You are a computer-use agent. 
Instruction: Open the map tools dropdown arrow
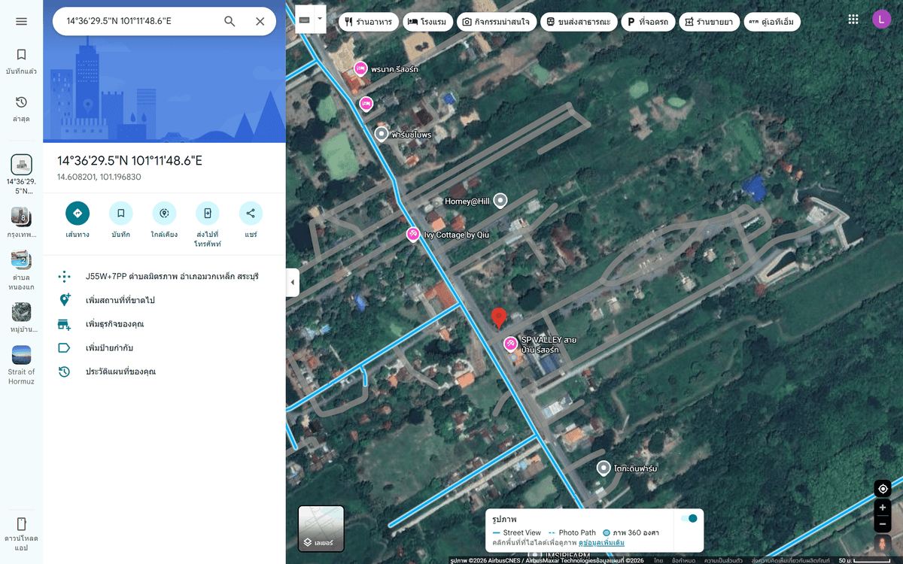(320, 18)
